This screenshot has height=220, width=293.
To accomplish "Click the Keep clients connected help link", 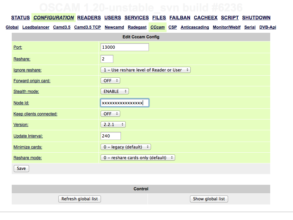I will [x=35, y=114].
